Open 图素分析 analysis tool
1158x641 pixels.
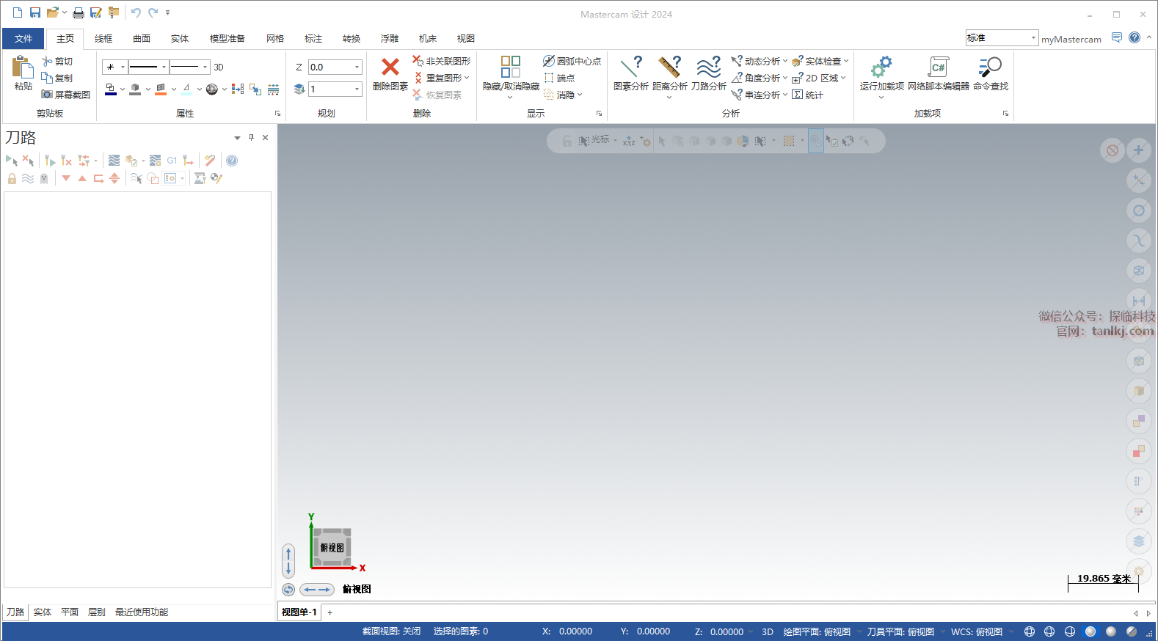click(630, 67)
